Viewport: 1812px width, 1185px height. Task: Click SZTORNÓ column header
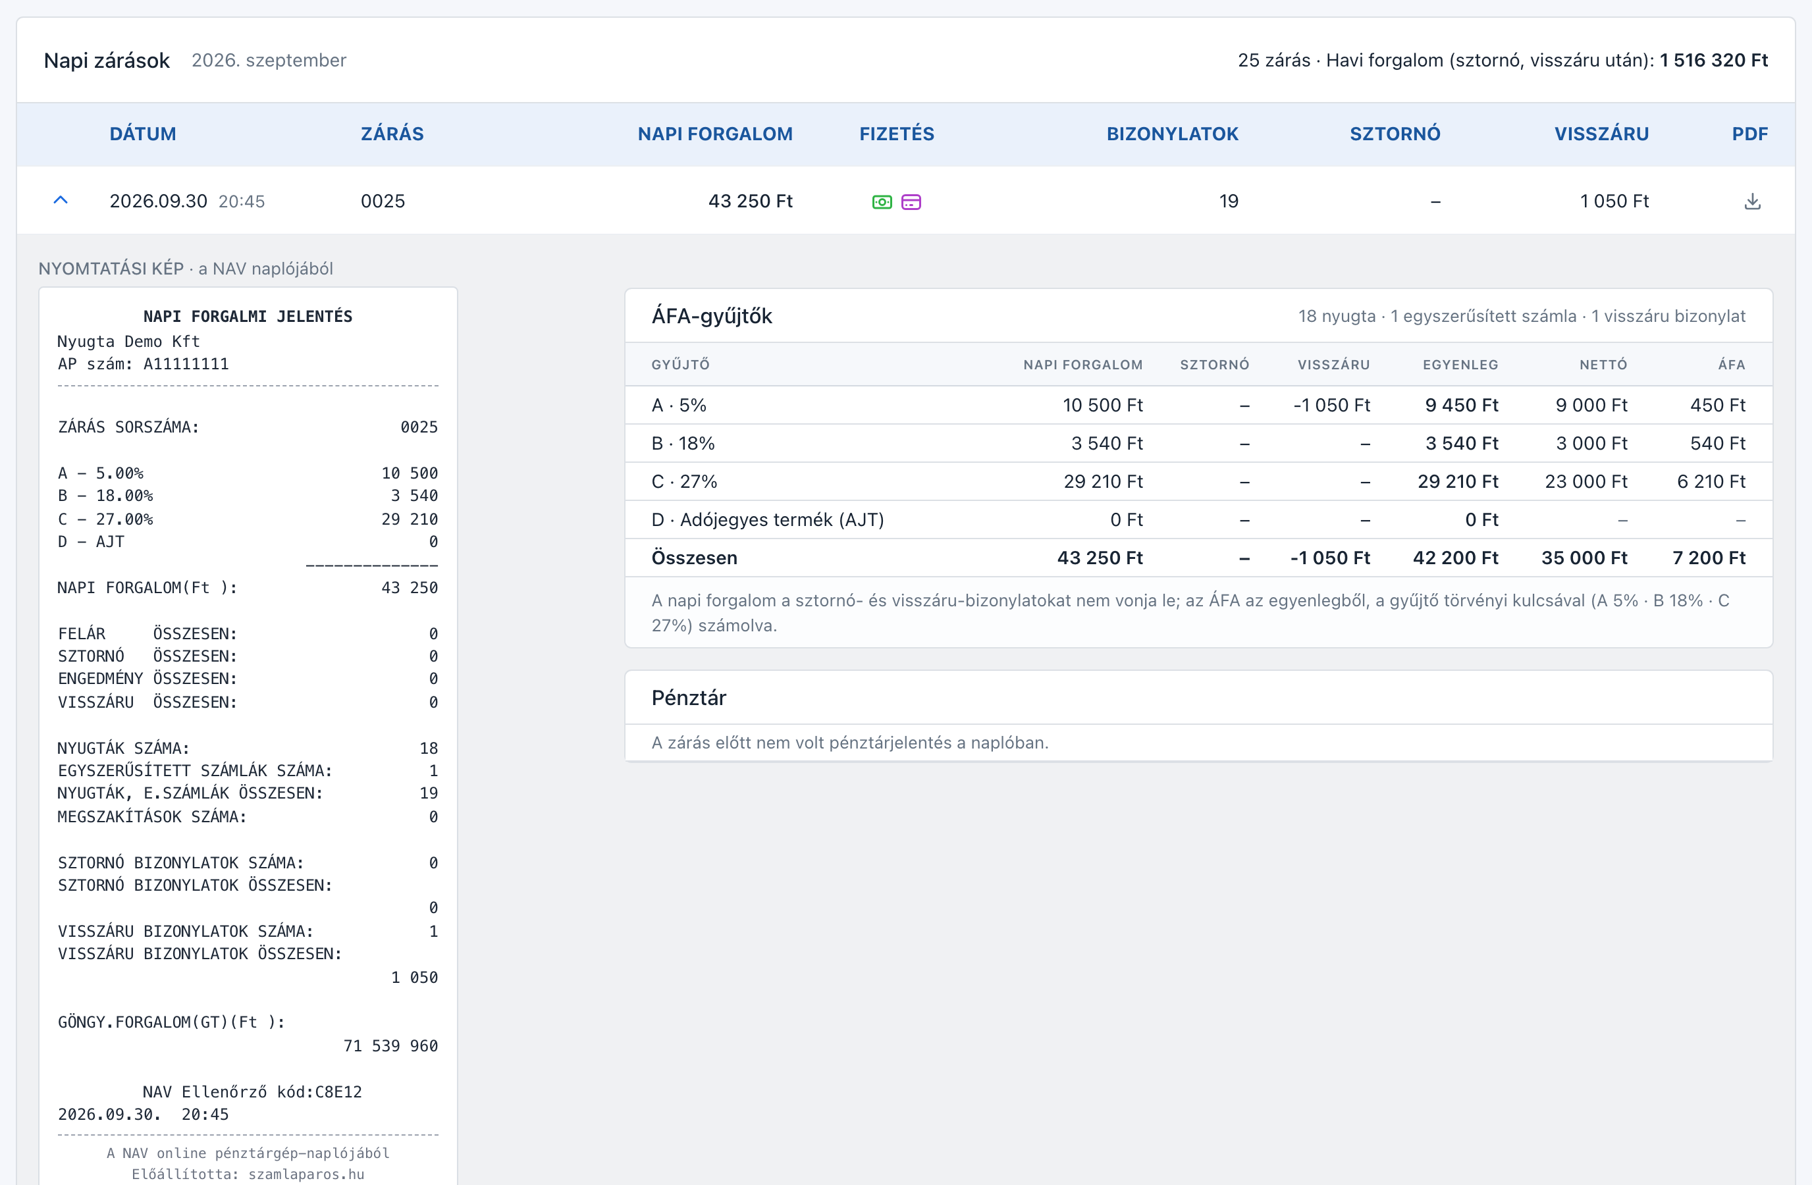click(1395, 134)
